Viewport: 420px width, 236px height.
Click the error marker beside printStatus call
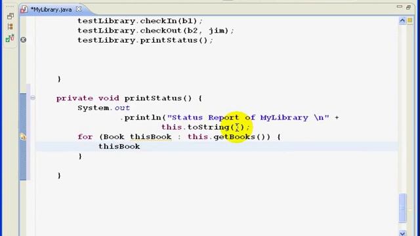[24, 40]
